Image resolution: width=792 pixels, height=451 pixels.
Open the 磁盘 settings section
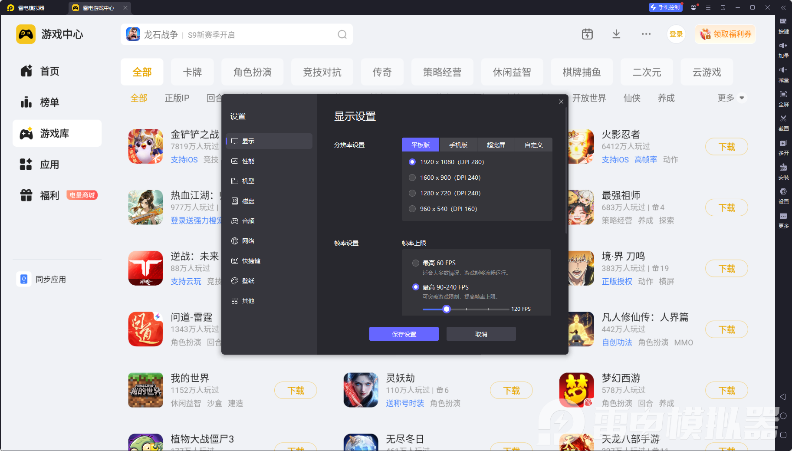(x=269, y=201)
